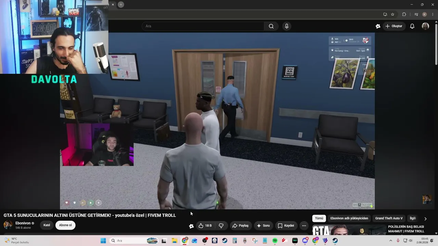
Task: Select the İlgili filter chip
Action: click(x=413, y=218)
